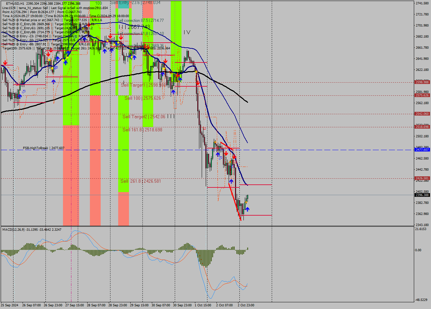Click the 2741.580 price scale value
This screenshot has width=431, height=309.
pos(422,3)
